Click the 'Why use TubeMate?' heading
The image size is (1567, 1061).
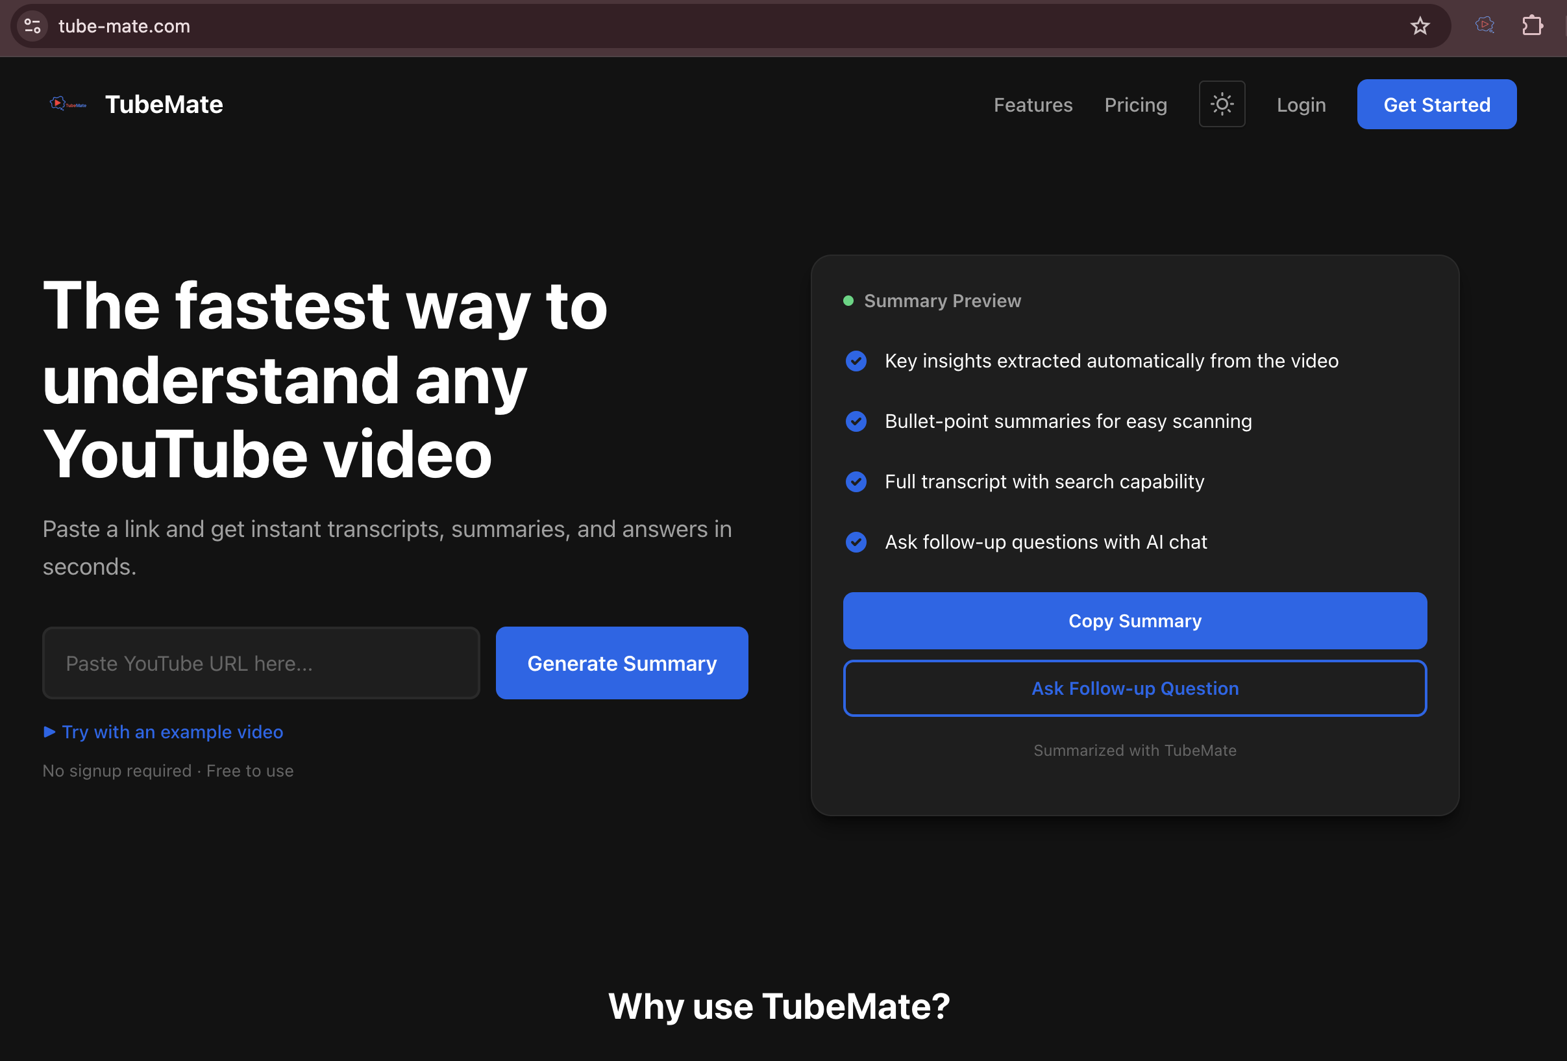tap(779, 1006)
